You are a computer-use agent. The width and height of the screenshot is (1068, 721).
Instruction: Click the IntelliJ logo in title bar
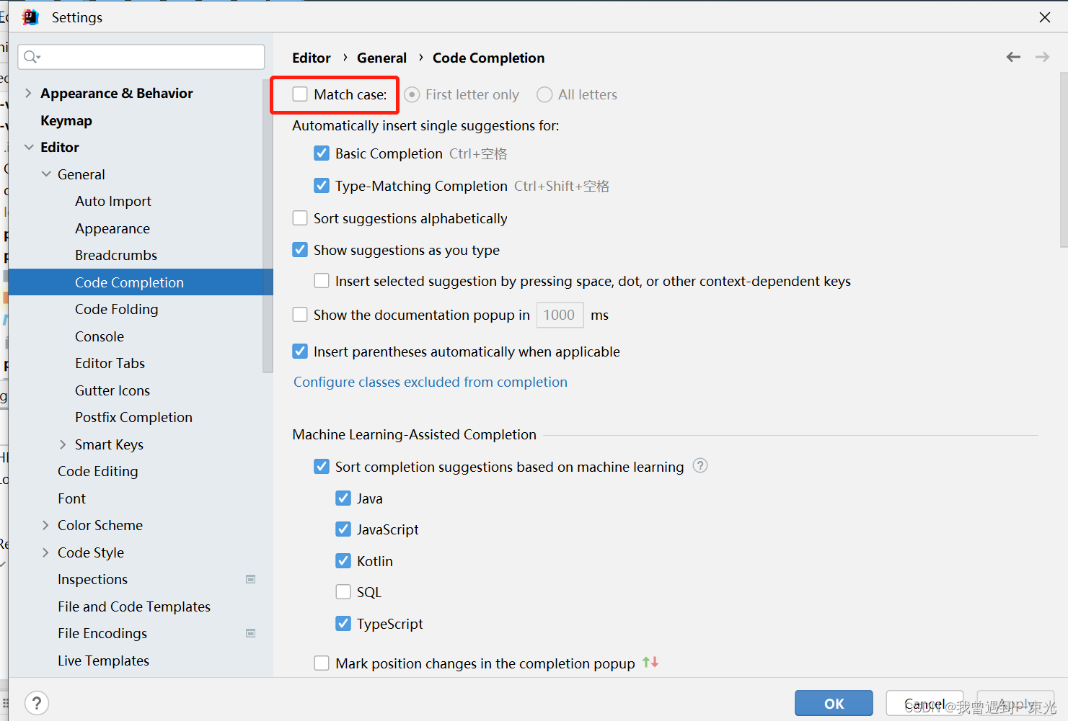click(30, 17)
